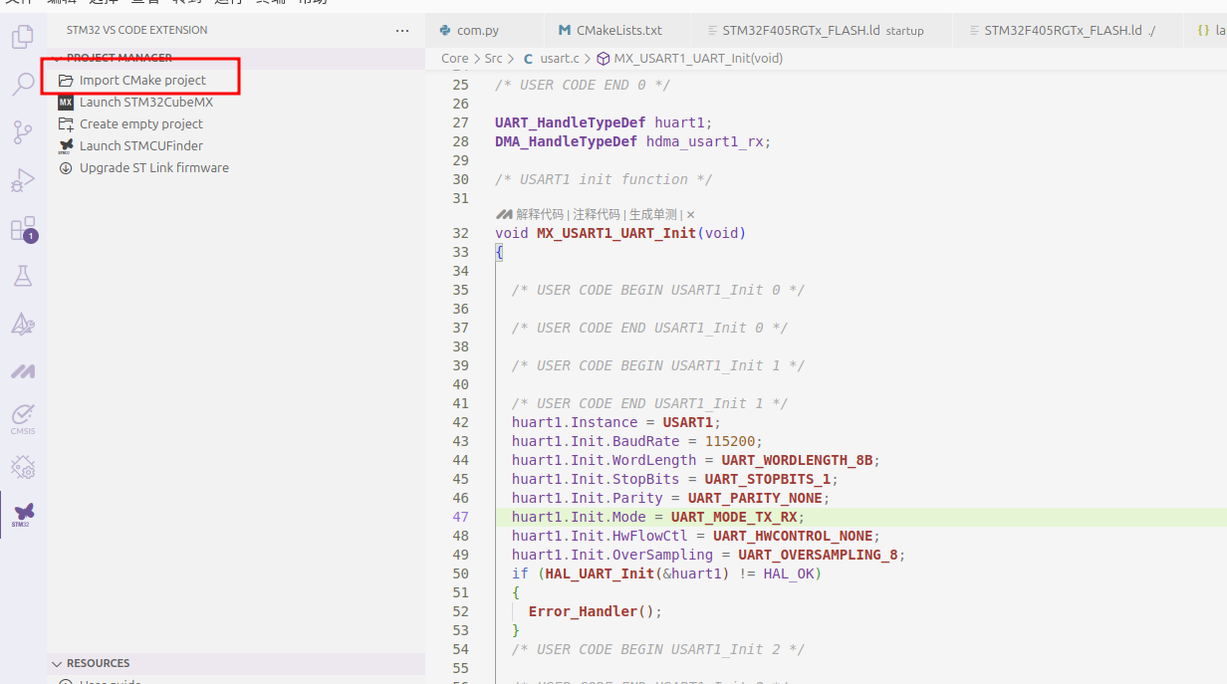This screenshot has height=684, width=1227.
Task: Switch to the com.py tab
Action: click(x=477, y=31)
